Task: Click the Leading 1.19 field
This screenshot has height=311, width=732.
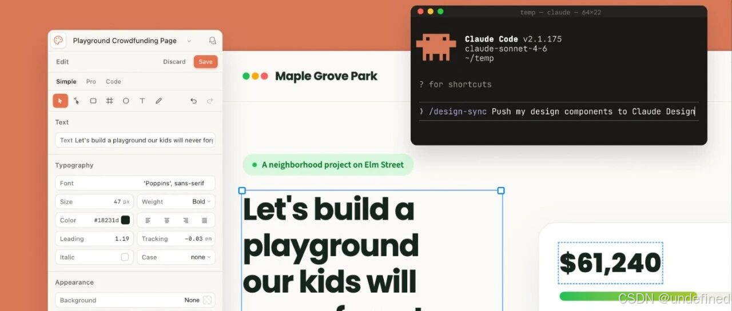Action: click(94, 239)
